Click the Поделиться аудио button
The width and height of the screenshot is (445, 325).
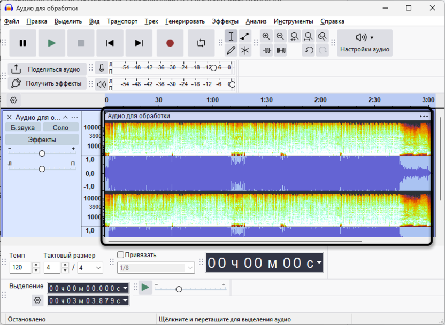(47, 69)
